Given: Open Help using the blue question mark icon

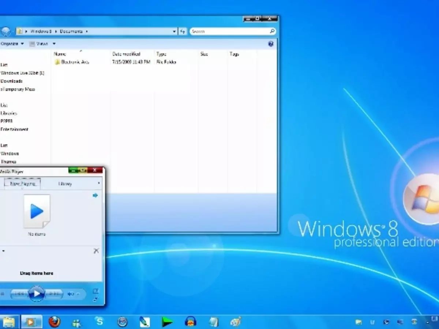Looking at the screenshot, I should click(271, 44).
